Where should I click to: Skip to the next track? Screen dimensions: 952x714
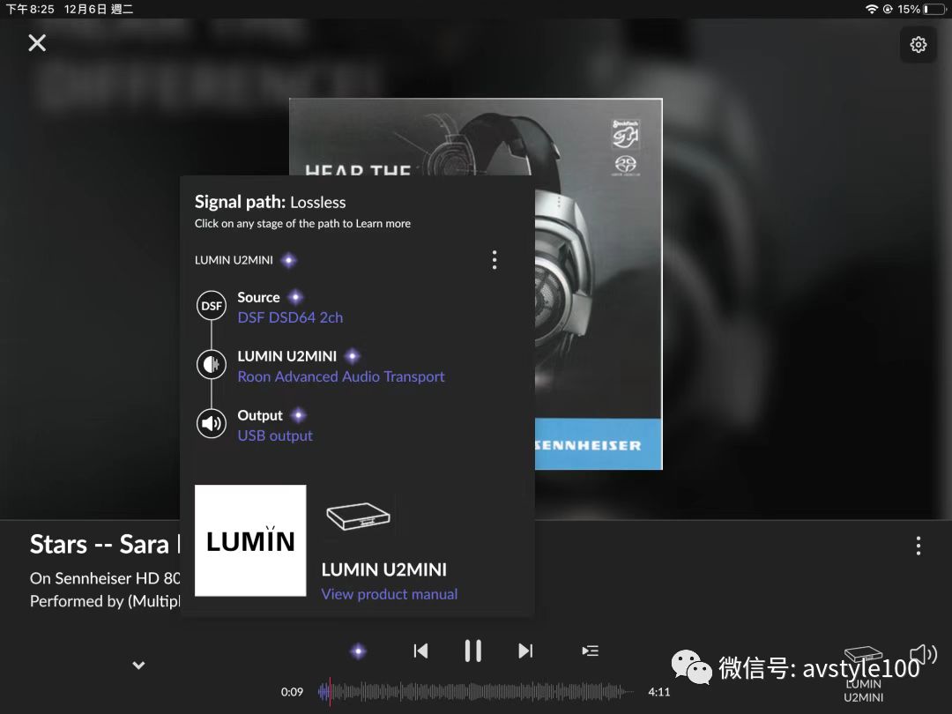[525, 651]
